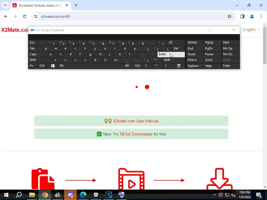Screen dimensions: 267x200
Task: Toggle the Fn key on On-Screen Keyboard
Action: click(33, 66)
